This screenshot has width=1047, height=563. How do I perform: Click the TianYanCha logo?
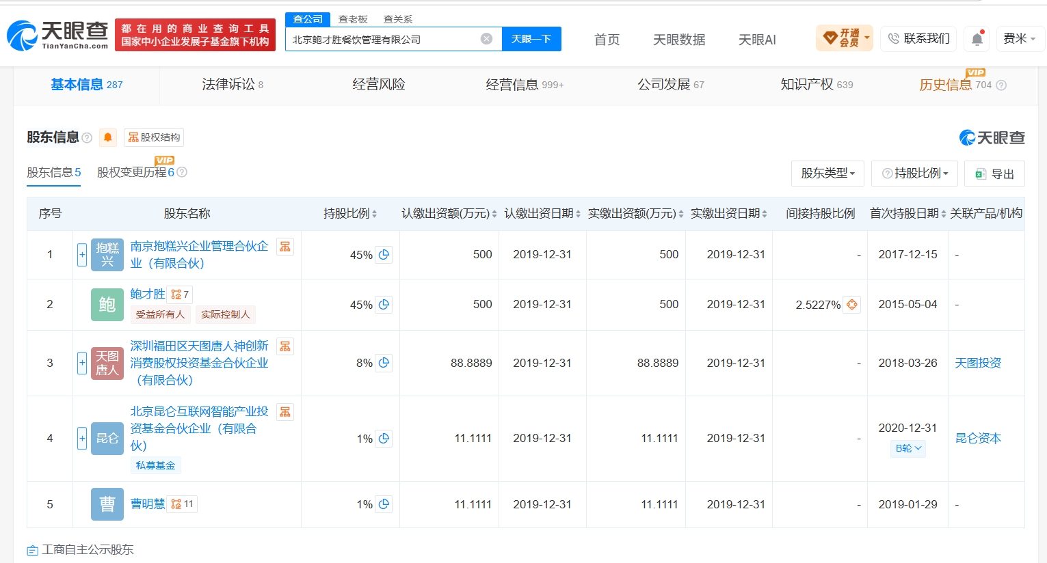pos(57,35)
